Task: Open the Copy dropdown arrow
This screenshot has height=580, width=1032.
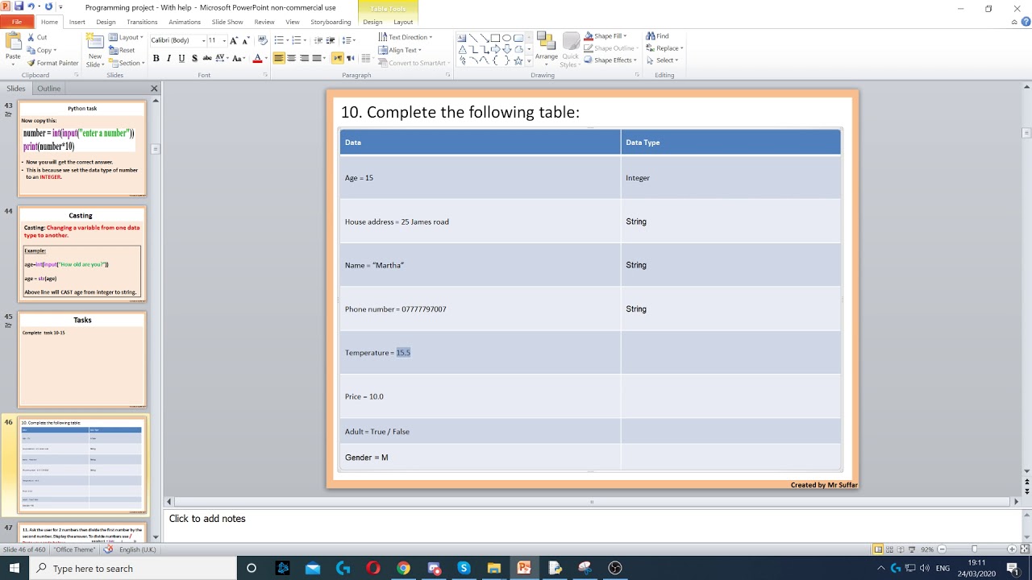Action: tap(55, 50)
